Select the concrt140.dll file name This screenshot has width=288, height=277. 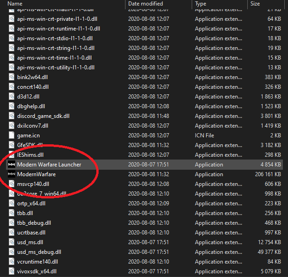click(33, 87)
